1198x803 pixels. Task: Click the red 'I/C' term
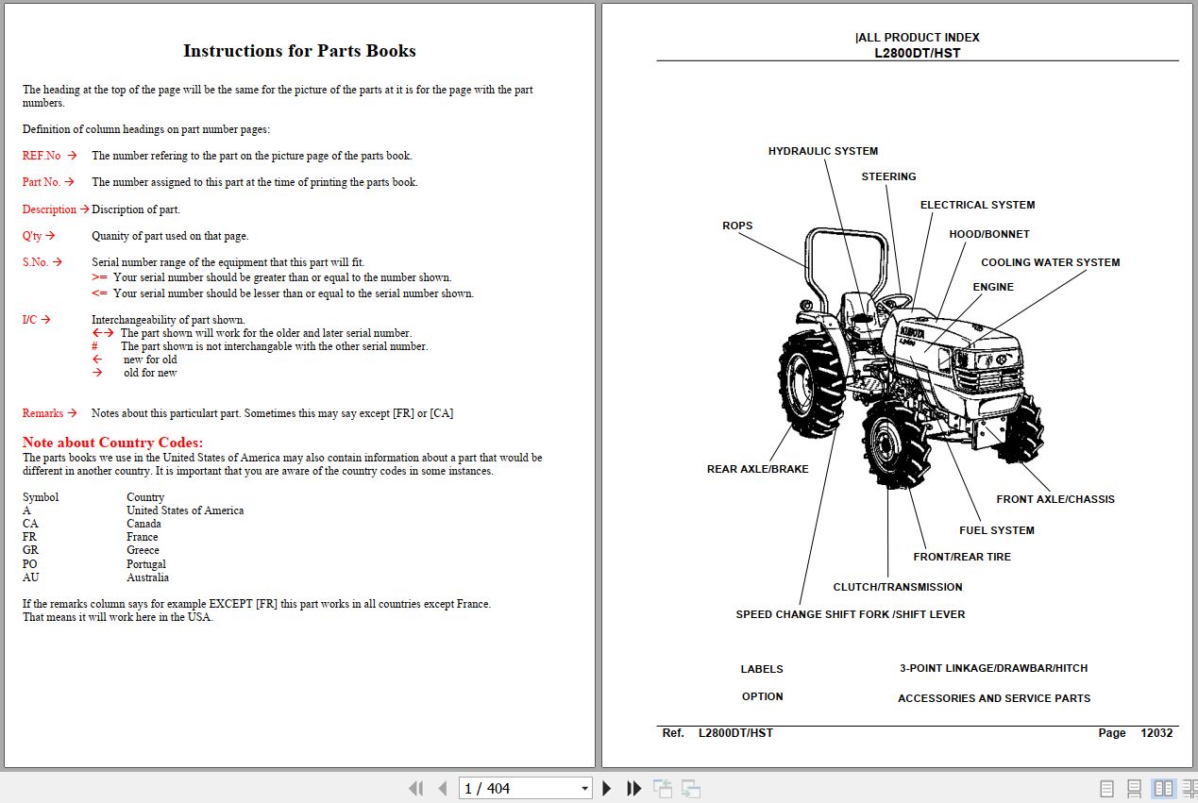[29, 320]
